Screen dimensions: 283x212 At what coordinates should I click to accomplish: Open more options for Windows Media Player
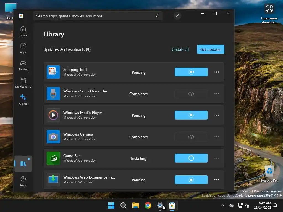tap(217, 115)
